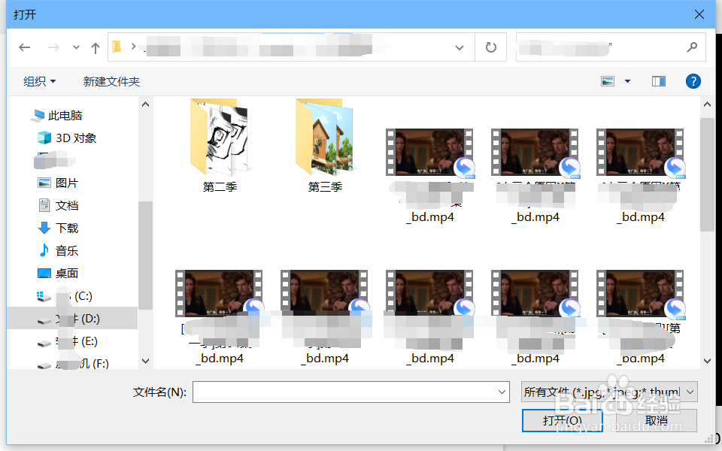Select the 第三季 folder
Screen dimensions: 722x451
click(325, 145)
